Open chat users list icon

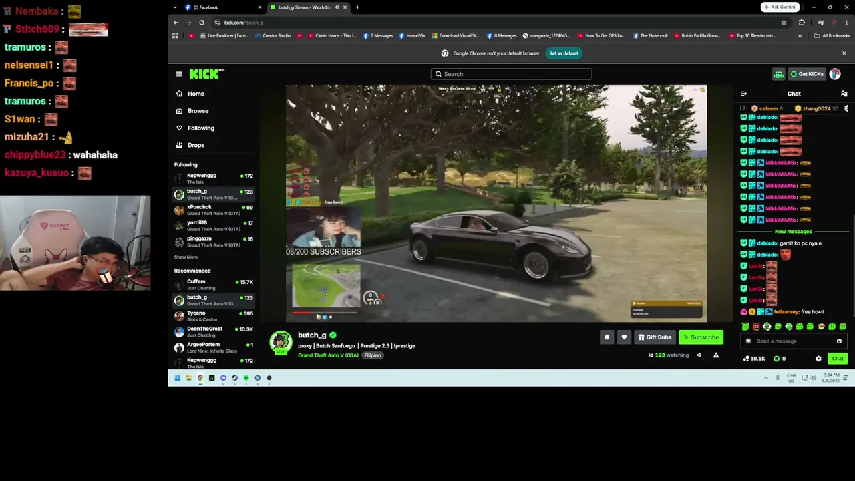(x=844, y=94)
